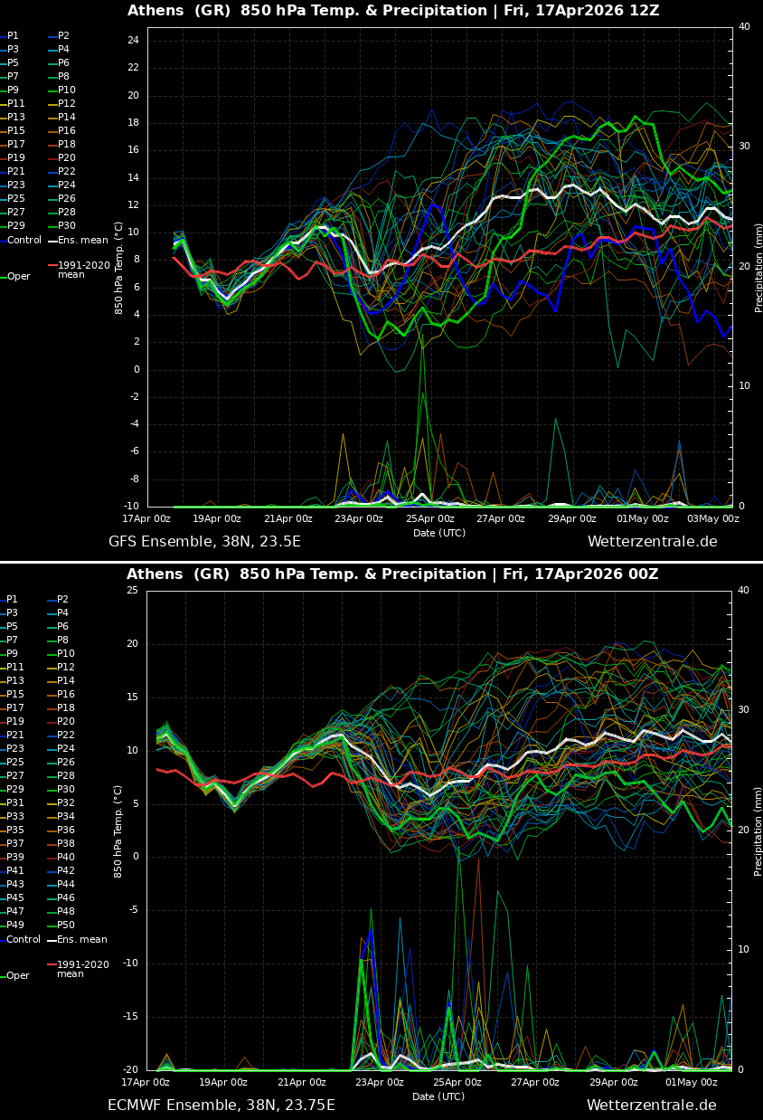Viewport: 763px width, 1120px height.
Task: Toggle the Oper legend entry in ECMWF chart
Action: [18, 976]
